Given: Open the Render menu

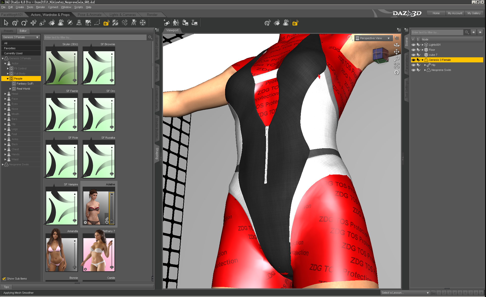Looking at the screenshot, I should 40,7.
